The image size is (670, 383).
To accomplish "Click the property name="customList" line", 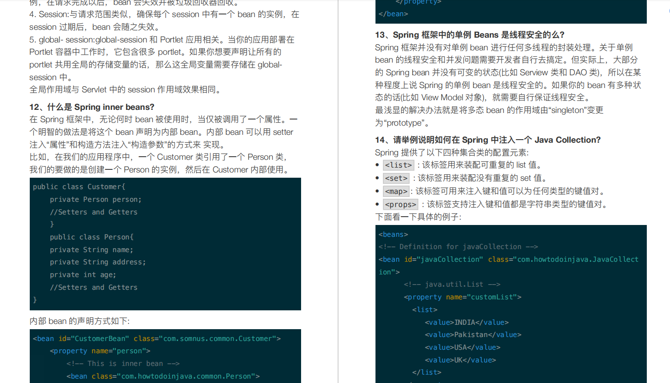I will pyautogui.click(x=463, y=297).
